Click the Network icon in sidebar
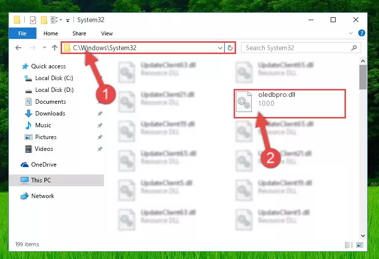The image size is (379, 259). pos(25,196)
